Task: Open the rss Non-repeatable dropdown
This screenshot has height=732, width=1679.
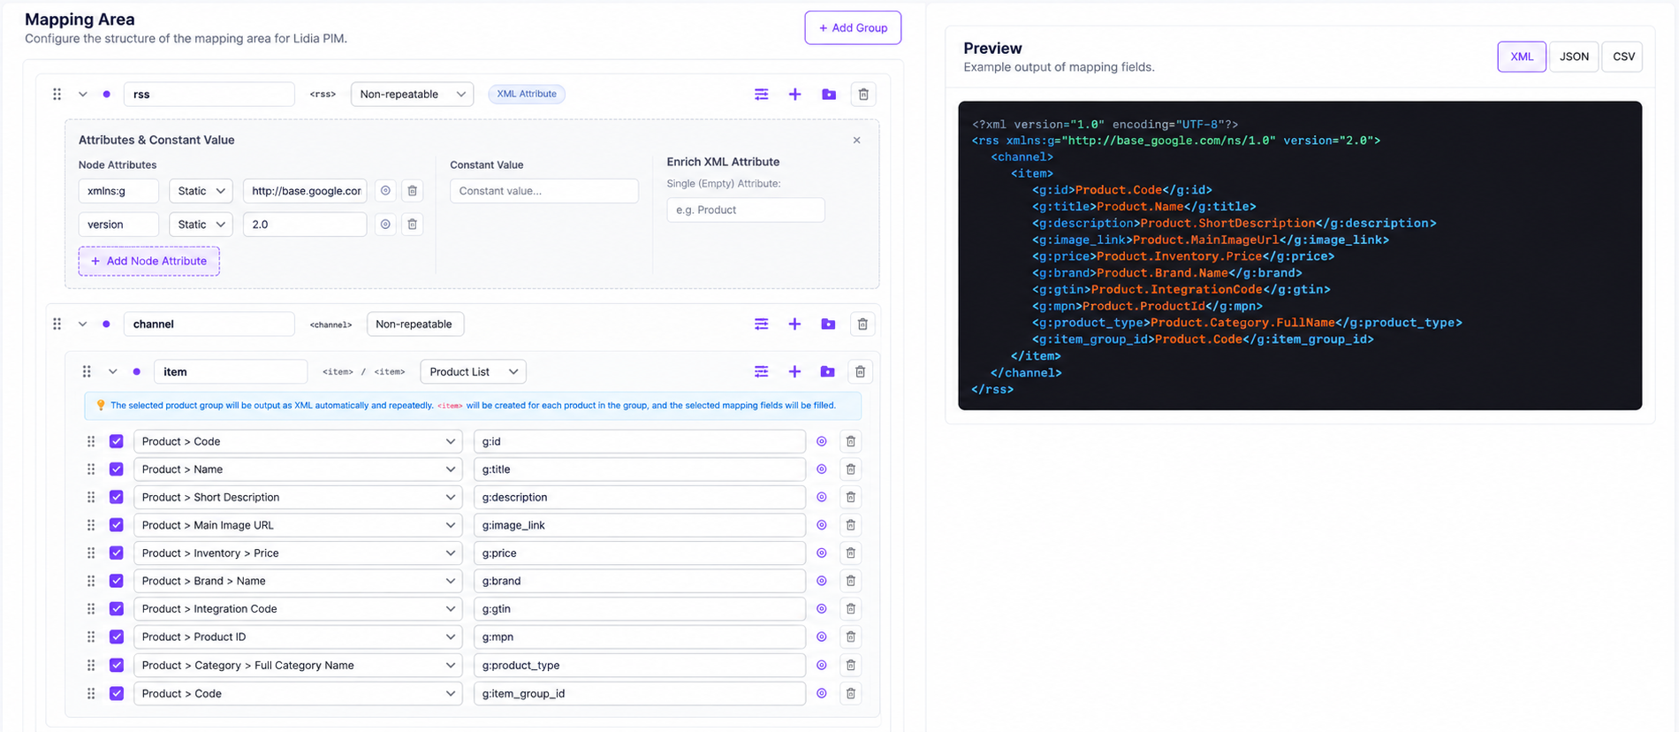Action: 412,95
